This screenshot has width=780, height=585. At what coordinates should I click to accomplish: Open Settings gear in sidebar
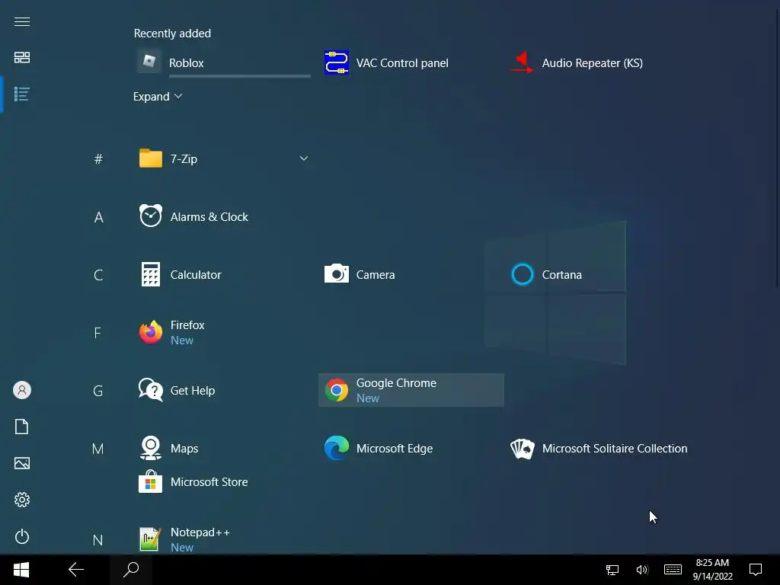pos(22,500)
